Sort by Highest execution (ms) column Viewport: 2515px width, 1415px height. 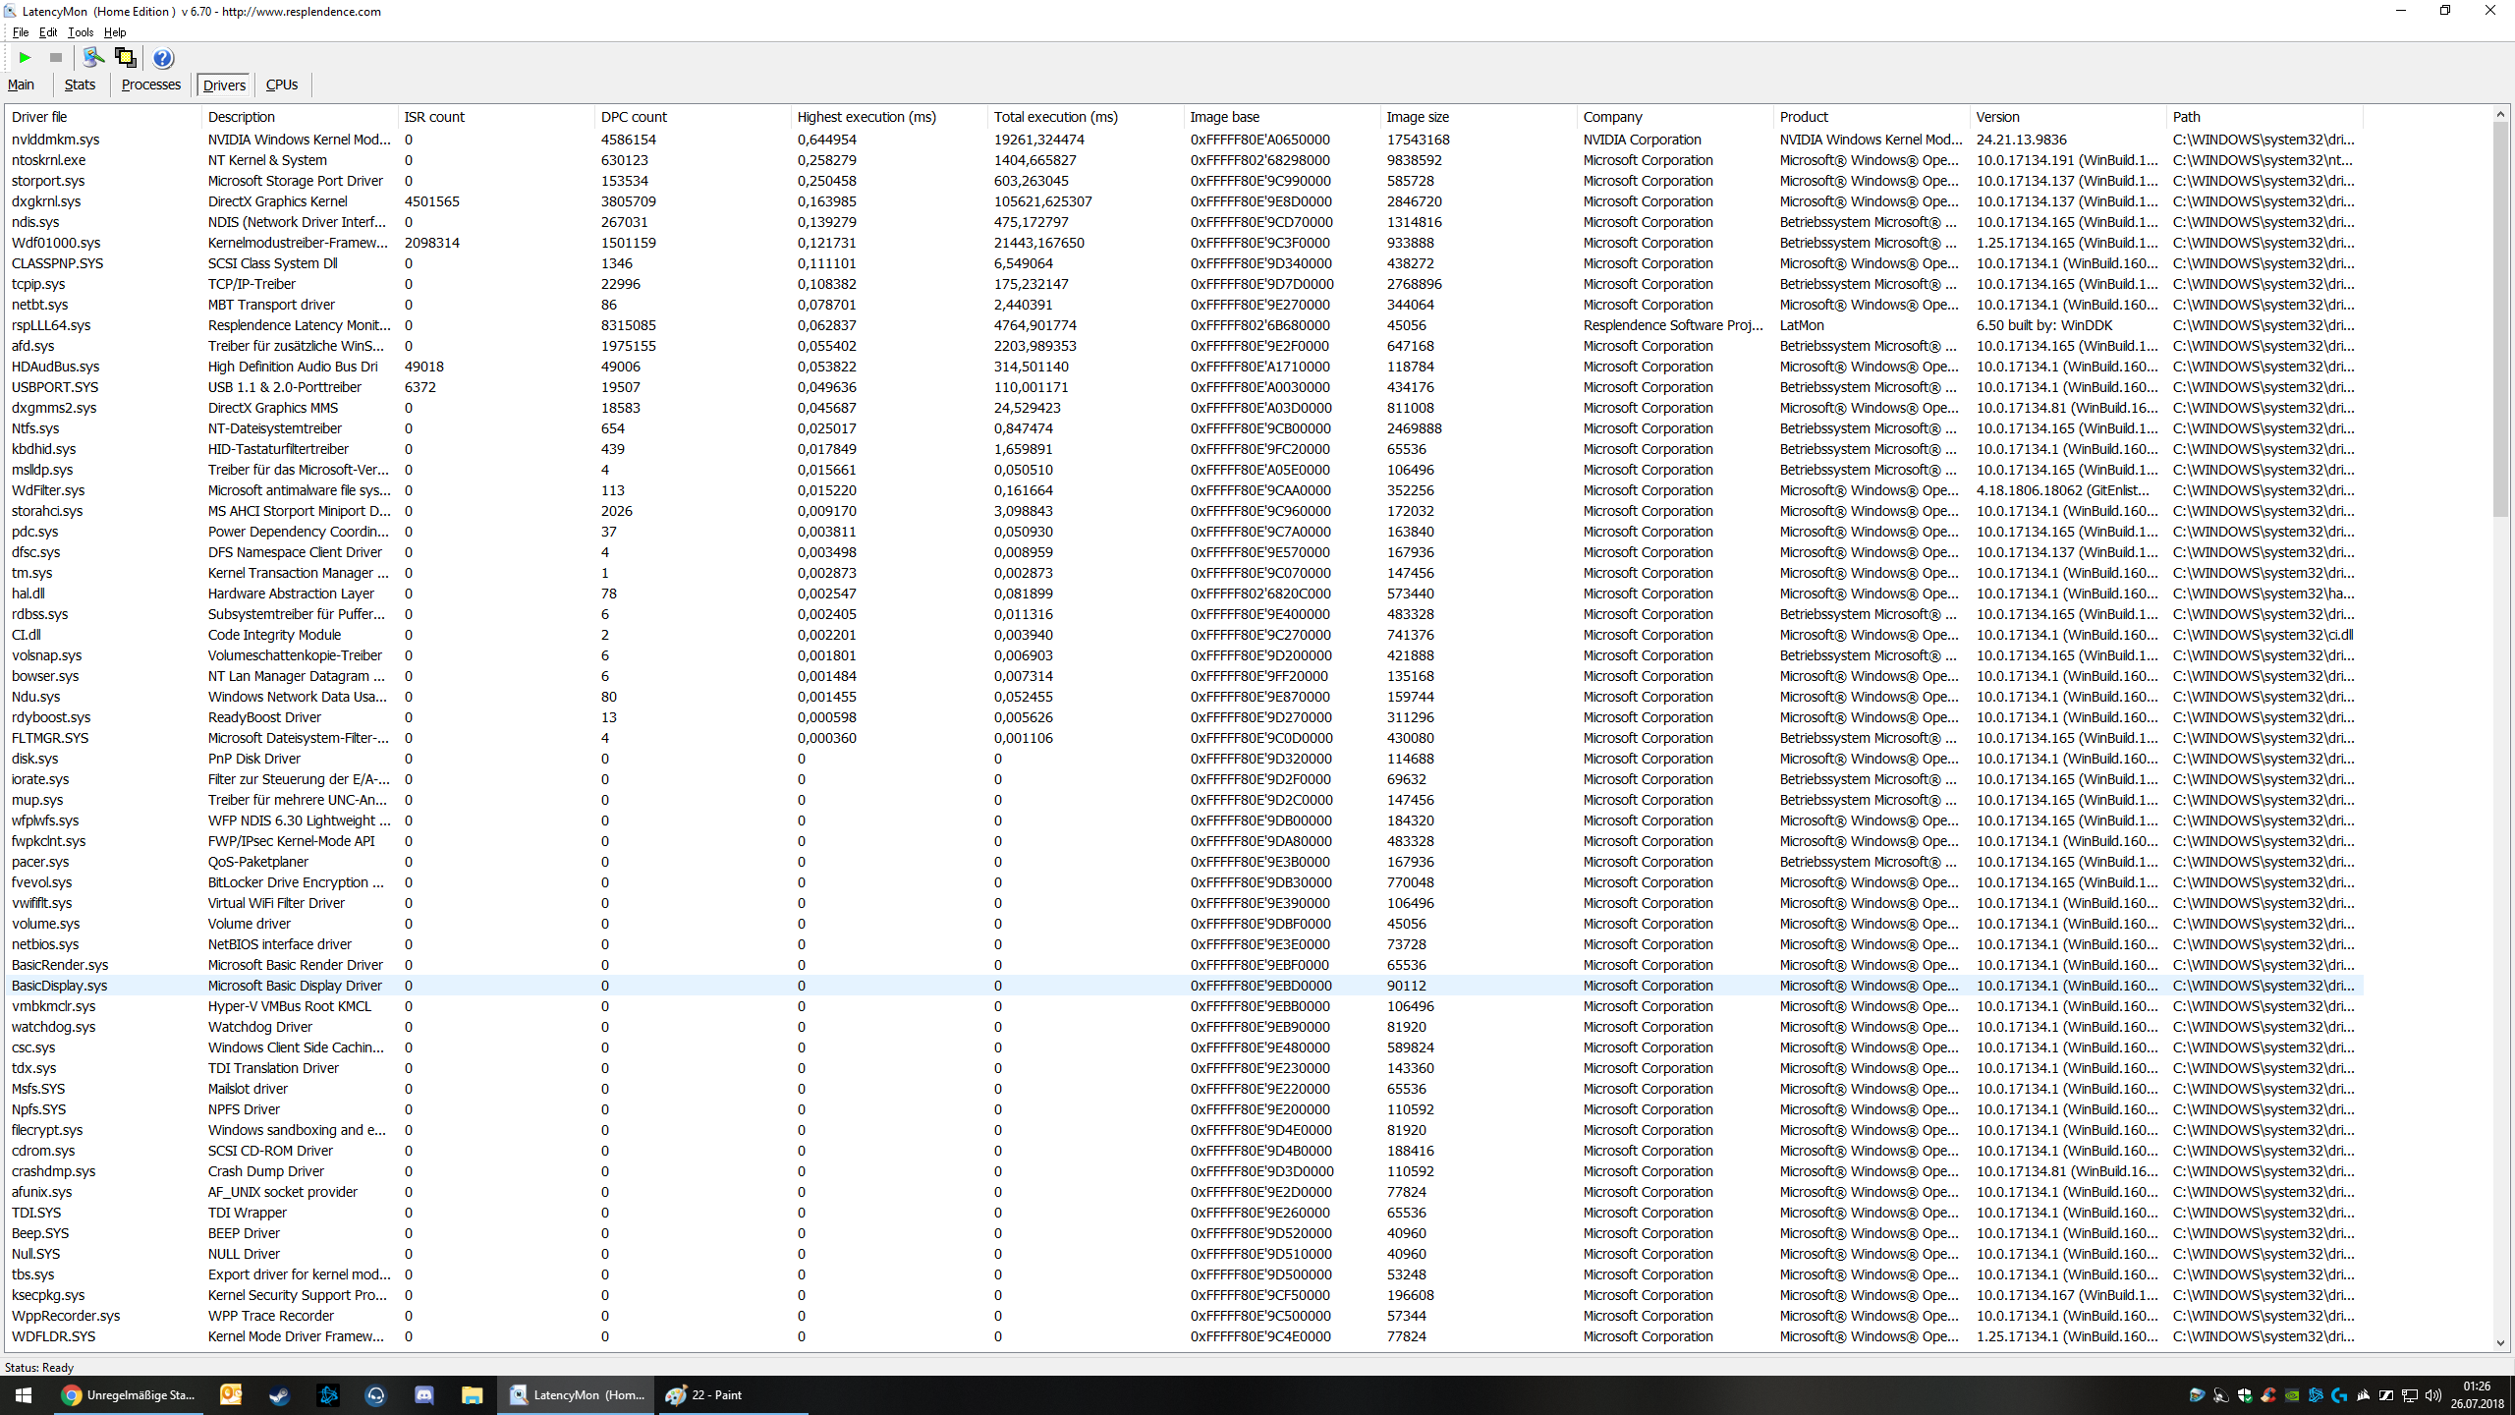click(866, 117)
